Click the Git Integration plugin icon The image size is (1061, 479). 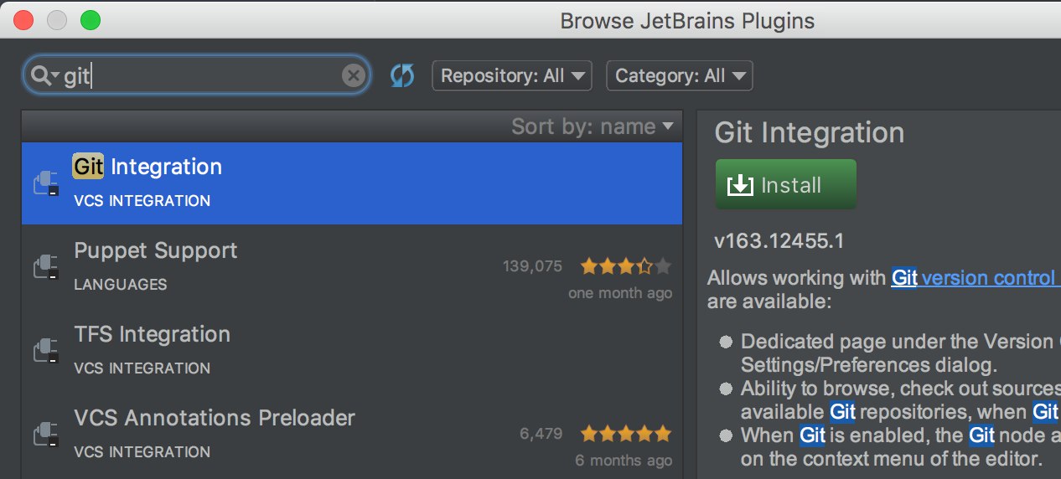click(45, 183)
